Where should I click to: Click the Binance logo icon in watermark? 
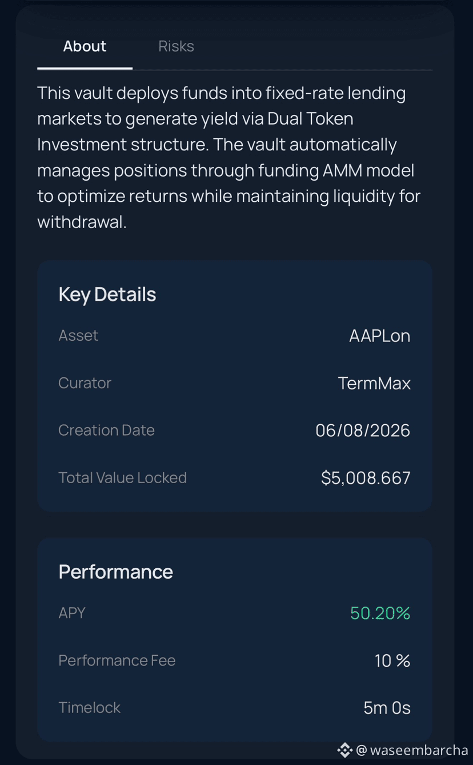point(344,750)
